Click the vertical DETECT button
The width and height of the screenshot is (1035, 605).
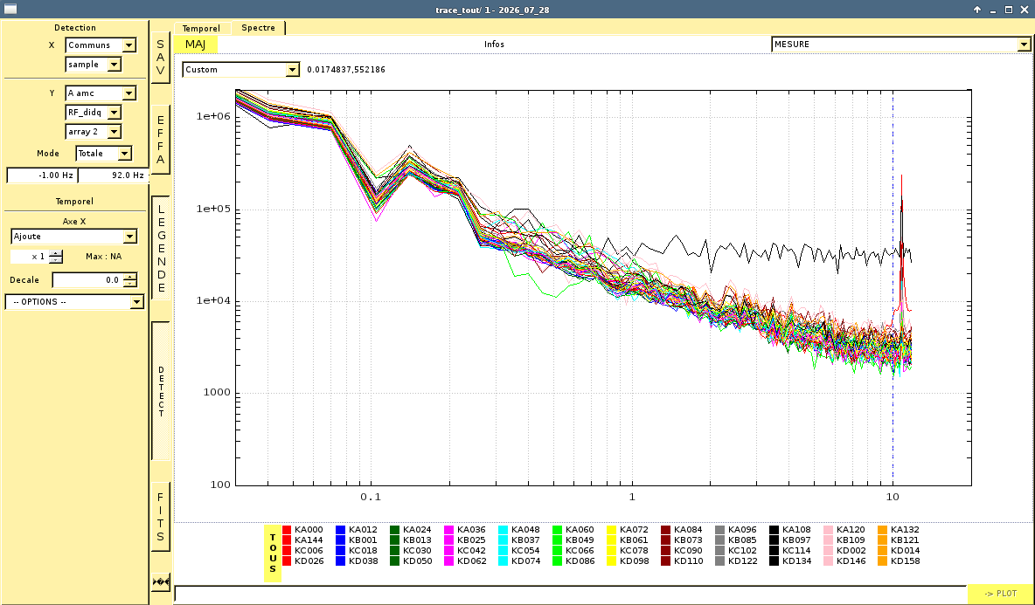(x=161, y=391)
